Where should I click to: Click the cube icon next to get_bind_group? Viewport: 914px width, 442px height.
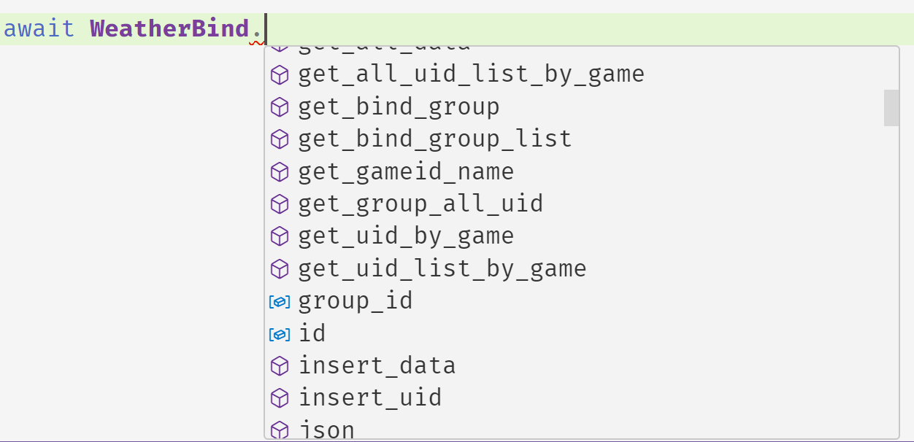(x=280, y=107)
